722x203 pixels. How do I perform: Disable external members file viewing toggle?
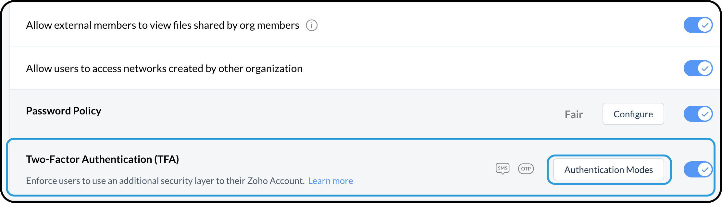[698, 25]
